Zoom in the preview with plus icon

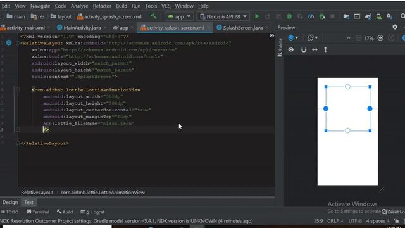(380, 38)
